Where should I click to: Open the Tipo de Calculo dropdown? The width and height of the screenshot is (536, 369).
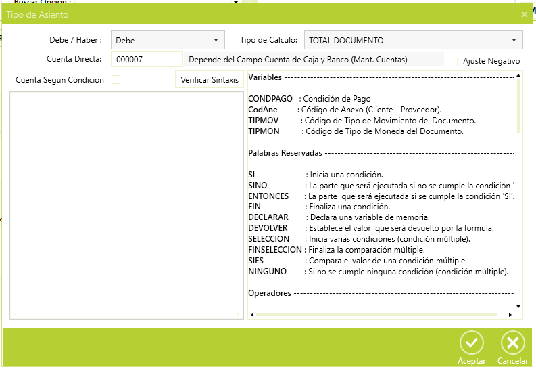(413, 40)
